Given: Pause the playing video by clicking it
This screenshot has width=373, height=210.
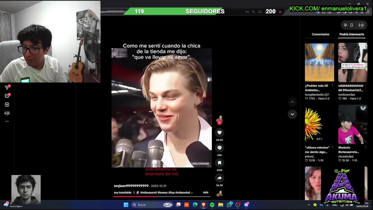Looking at the screenshot, I should coord(162,108).
